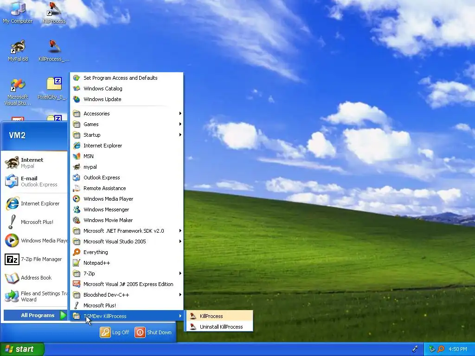
Task: Open Microsoft Visual Studio desktop shortcut
Action: pyautogui.click(x=18, y=91)
